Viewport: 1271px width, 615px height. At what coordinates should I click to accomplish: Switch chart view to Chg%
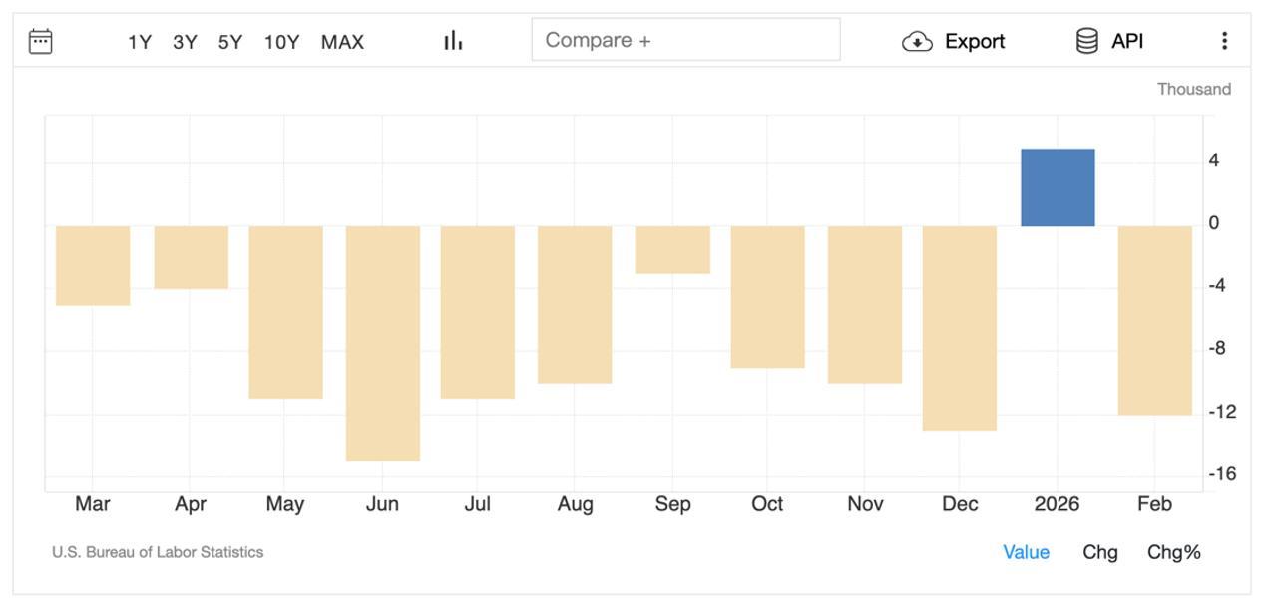(x=1173, y=552)
